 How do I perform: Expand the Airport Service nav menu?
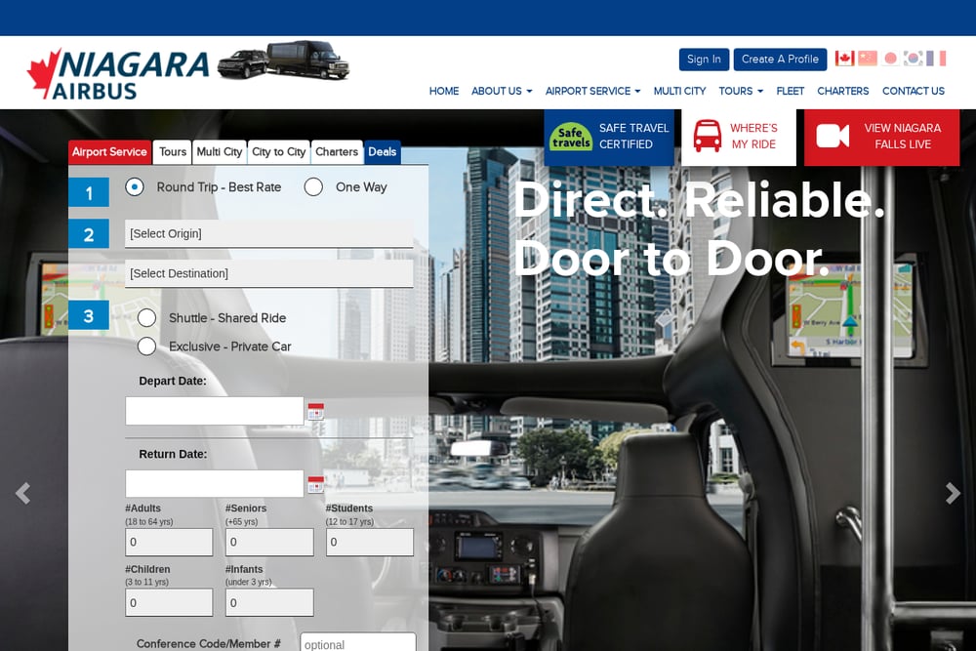(592, 91)
